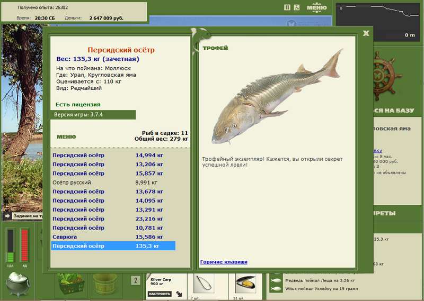Viewport: 424px width, 301px height.
Task: Select the 135,3 кг Персидский осётр row
Action: [x=113, y=246]
